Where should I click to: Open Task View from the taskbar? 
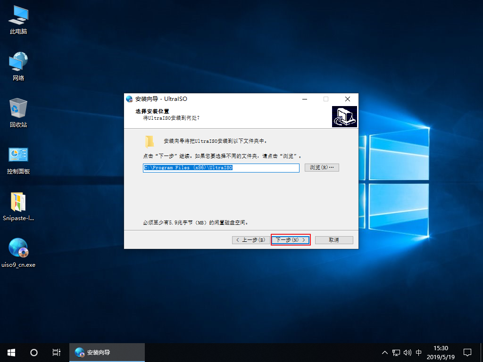(56, 352)
